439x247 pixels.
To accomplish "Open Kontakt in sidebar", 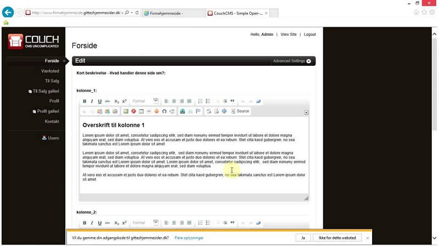I will [52, 121].
